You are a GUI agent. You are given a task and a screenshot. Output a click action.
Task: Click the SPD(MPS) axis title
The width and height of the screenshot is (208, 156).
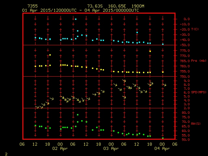(199, 92)
